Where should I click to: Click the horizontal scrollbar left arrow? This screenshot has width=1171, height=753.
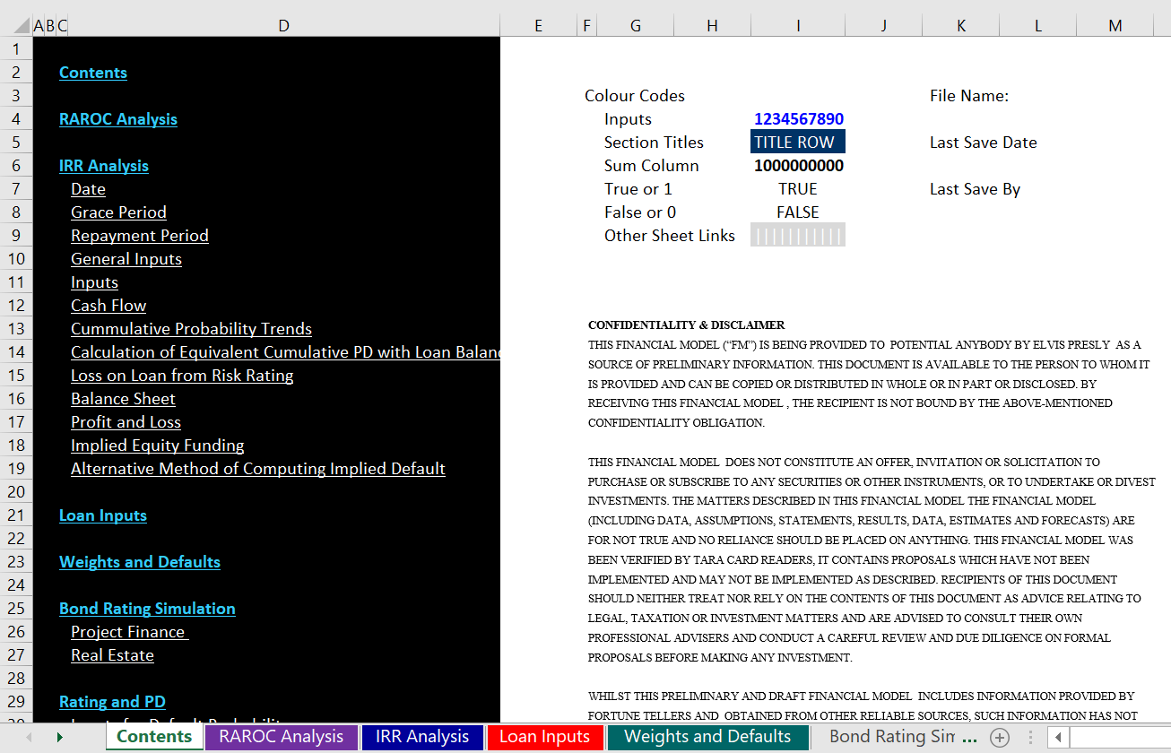[x=1058, y=737]
